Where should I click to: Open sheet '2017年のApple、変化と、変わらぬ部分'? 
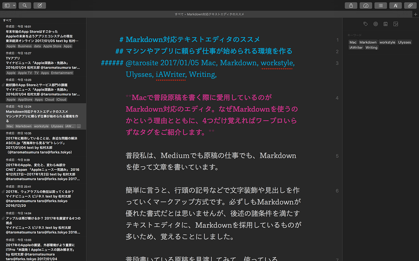click(x=43, y=170)
